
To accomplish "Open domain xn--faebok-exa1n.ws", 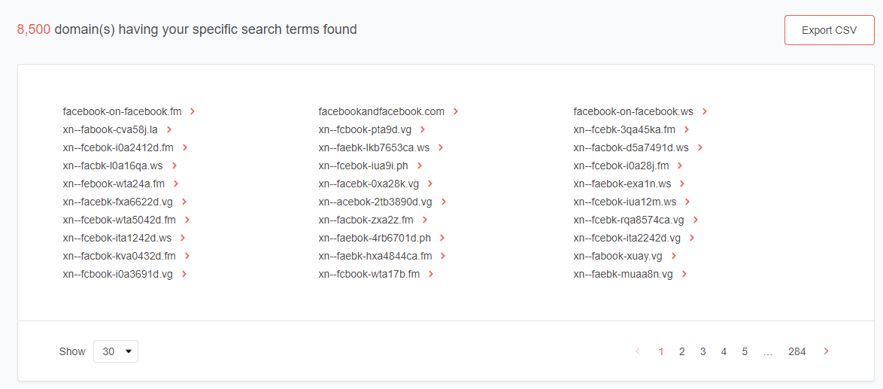I will 622,184.
